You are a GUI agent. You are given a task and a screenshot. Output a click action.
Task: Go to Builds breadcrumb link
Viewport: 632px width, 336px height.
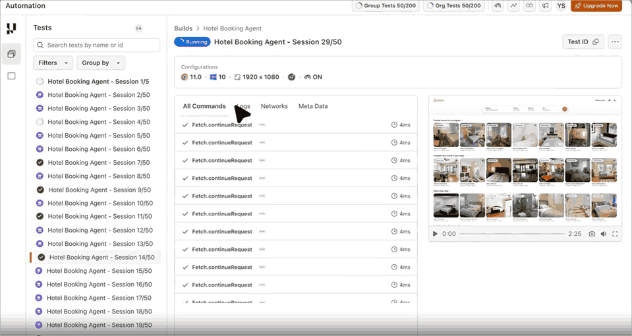(183, 28)
